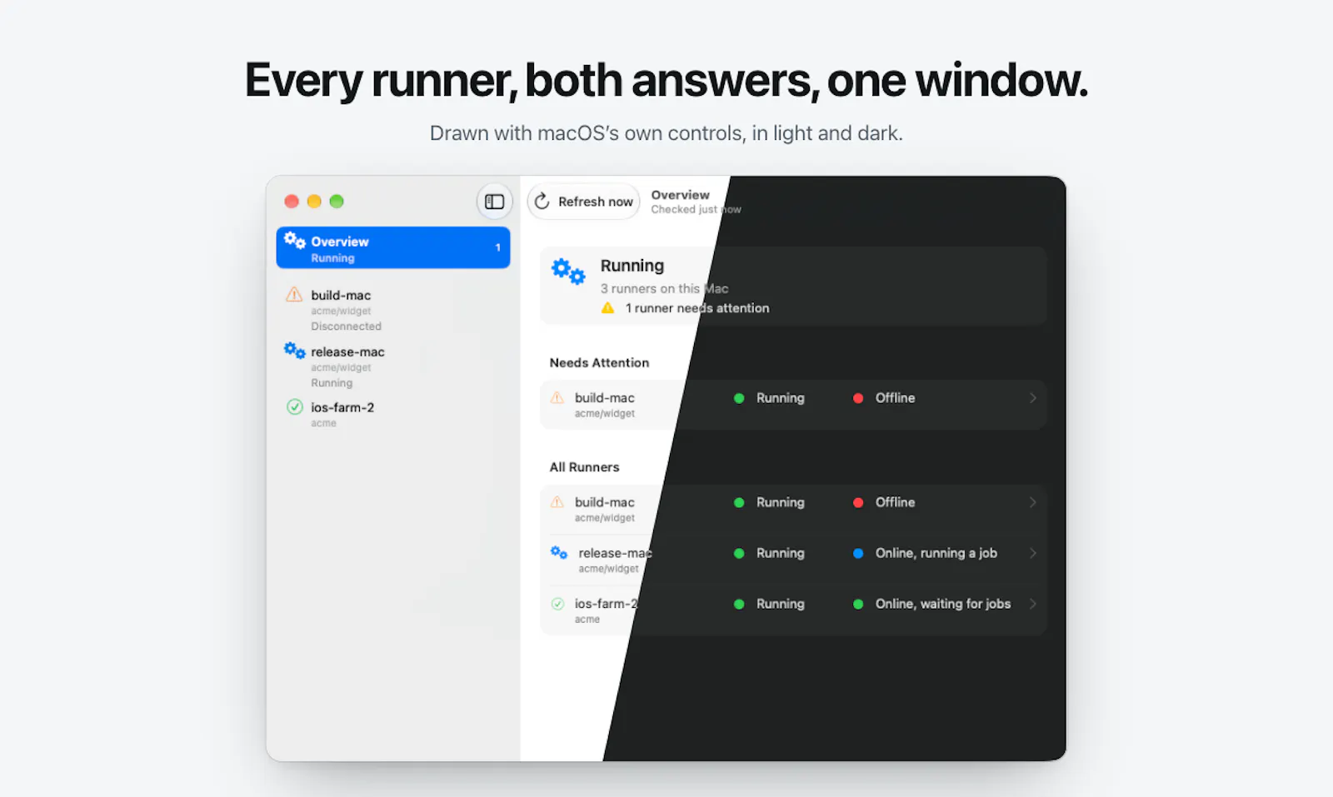Click red Offline dot in Needs Attention row
The height and width of the screenshot is (797, 1333).
click(x=858, y=398)
